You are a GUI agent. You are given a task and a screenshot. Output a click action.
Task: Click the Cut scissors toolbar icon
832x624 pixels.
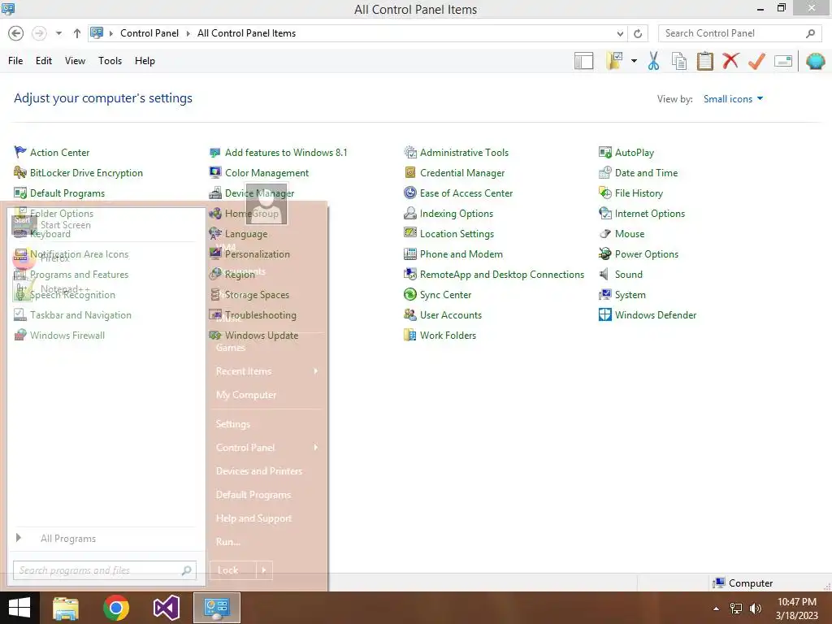tap(654, 61)
